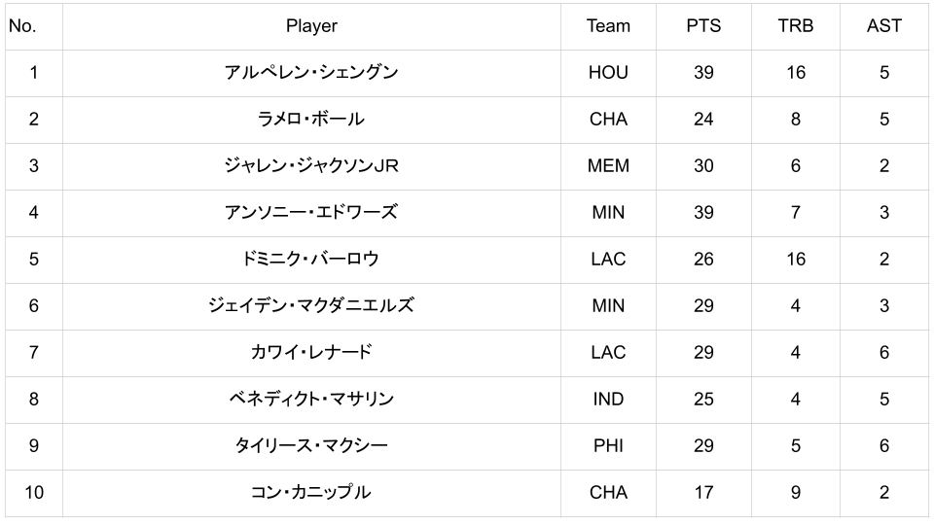Viewport: 934px width, 525px height.
Task: Click the ジャレン・ジャクソンJR cell
Action: (x=311, y=166)
